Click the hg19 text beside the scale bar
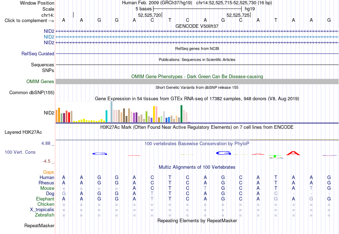The width and height of the screenshot is (339, 234). pos(250,9)
